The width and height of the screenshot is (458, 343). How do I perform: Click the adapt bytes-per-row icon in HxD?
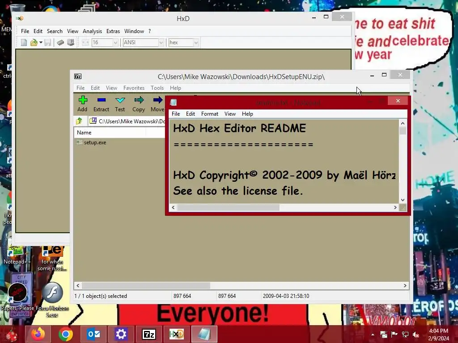coord(85,42)
